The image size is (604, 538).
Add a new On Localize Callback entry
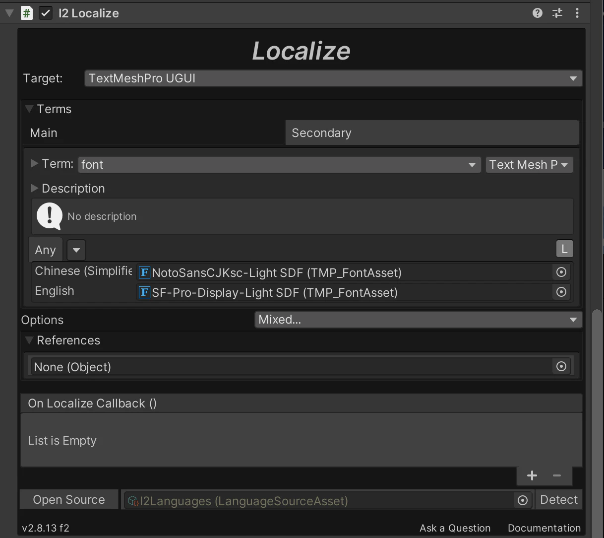(x=532, y=476)
